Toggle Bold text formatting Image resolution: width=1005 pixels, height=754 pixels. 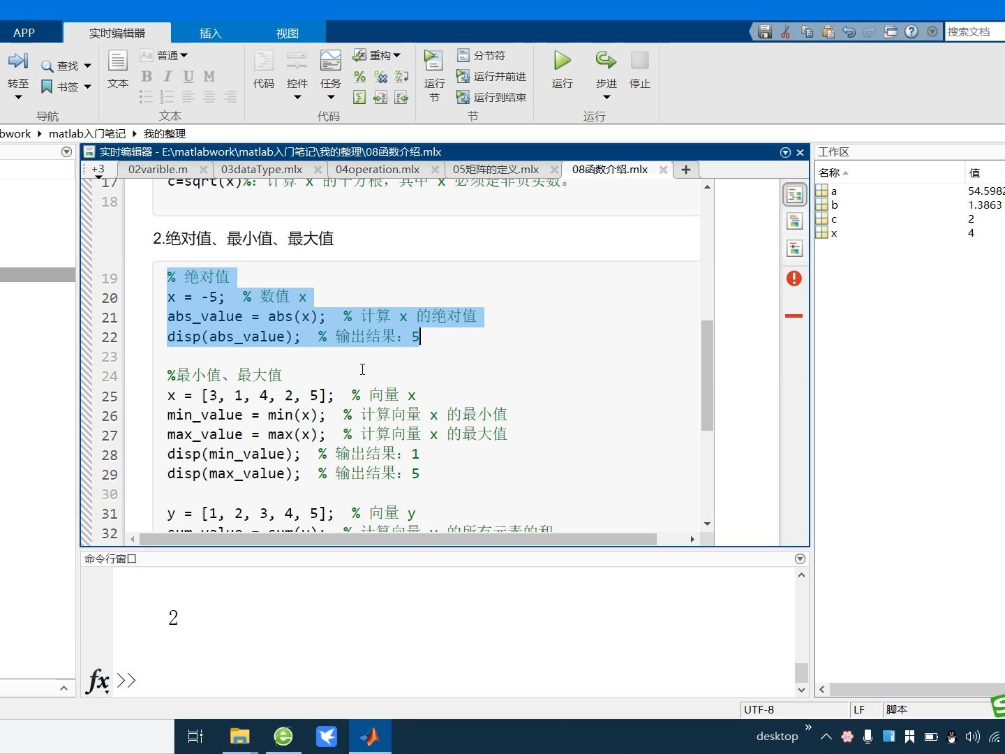147,77
